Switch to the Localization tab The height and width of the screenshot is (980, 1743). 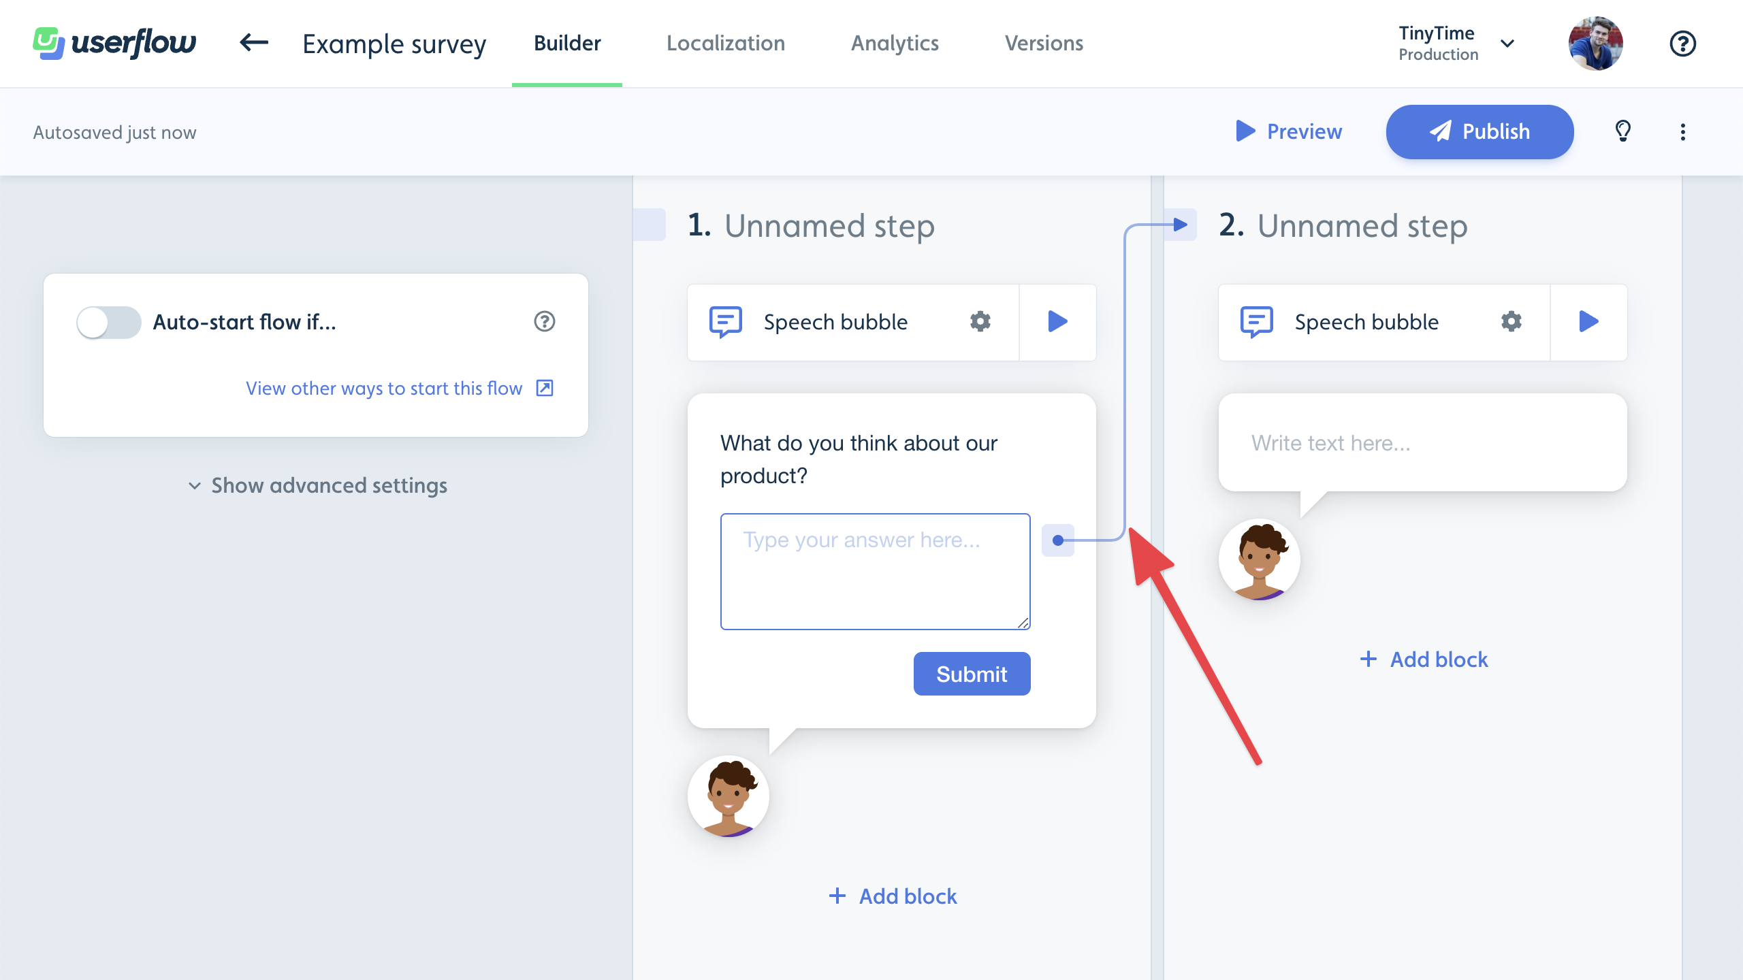[x=725, y=43]
